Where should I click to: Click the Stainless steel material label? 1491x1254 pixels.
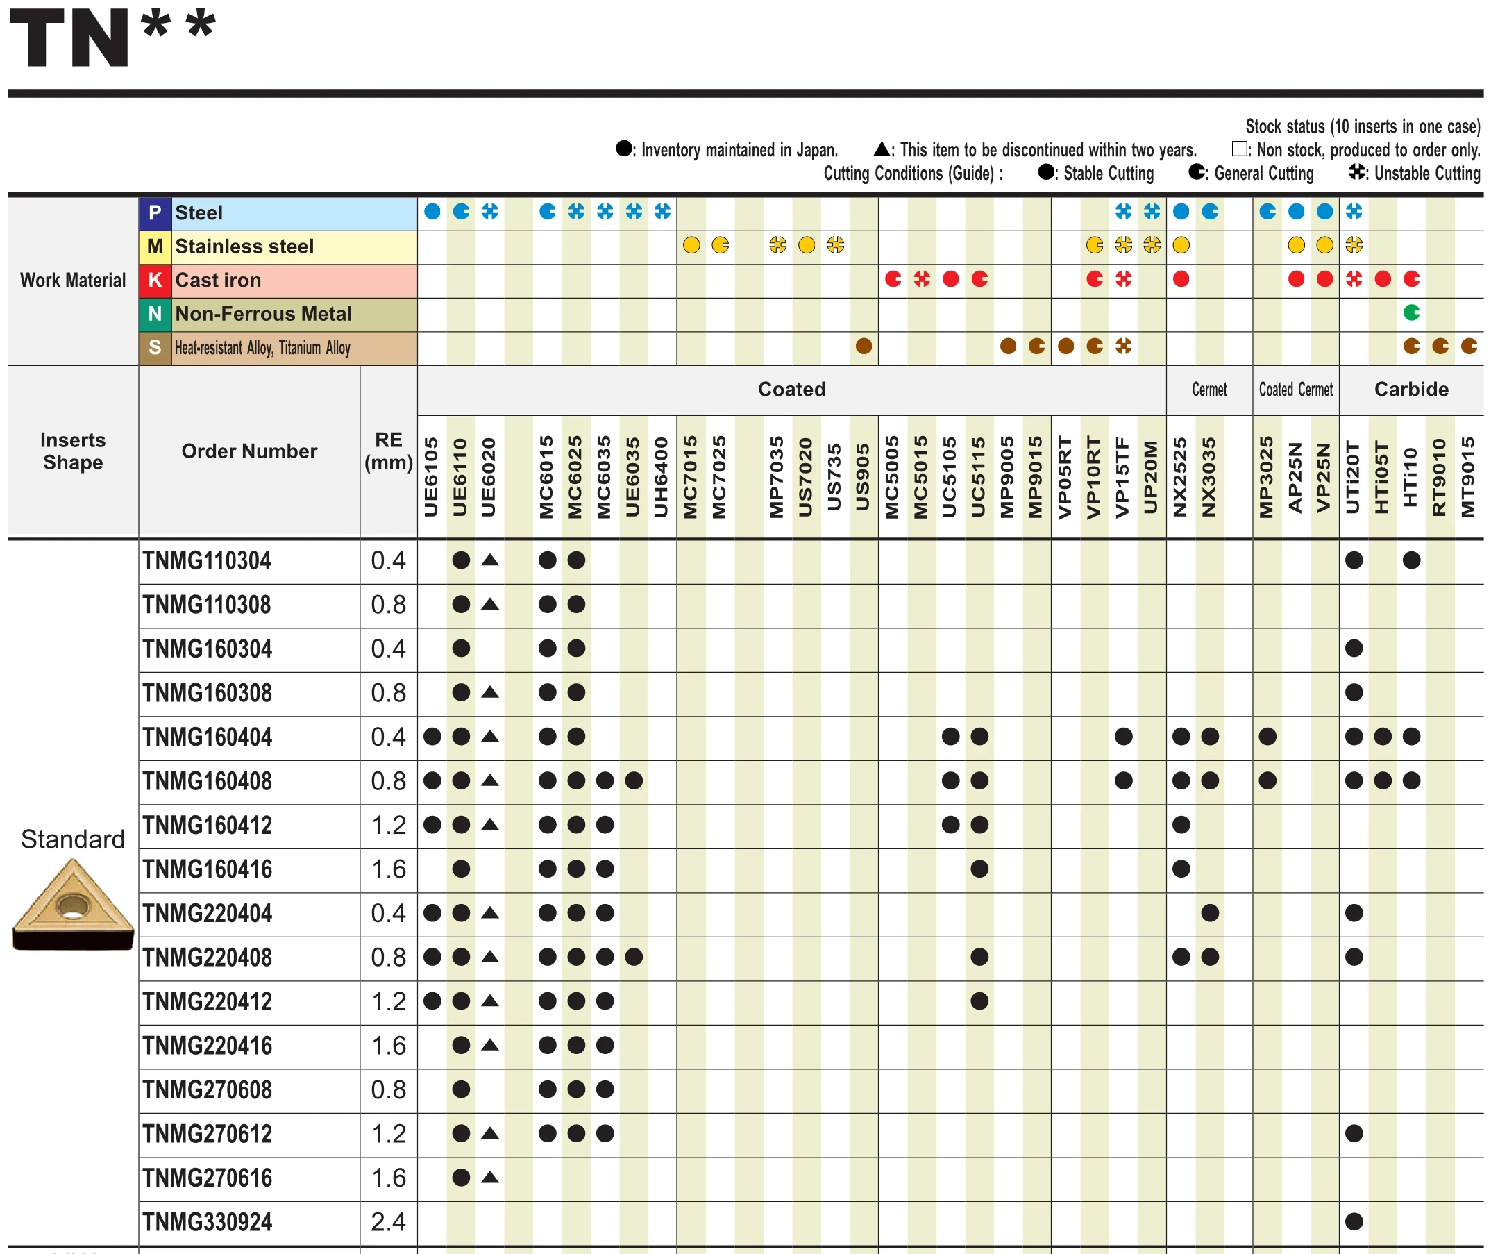244,246
